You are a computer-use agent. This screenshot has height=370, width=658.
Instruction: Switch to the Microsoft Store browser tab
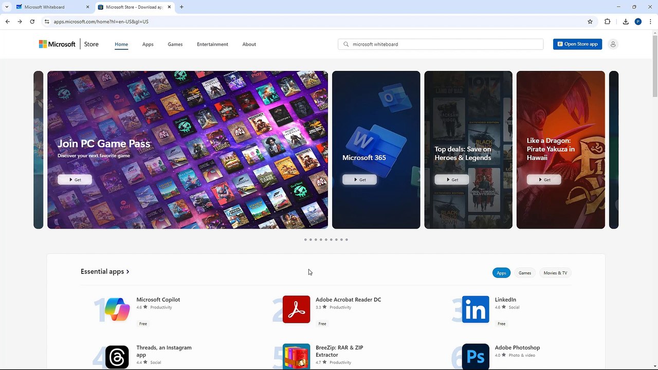135,7
